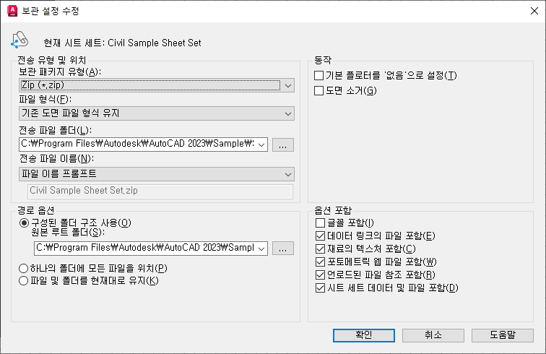The width and height of the screenshot is (546, 354).
Task: Click the sheet set archive icon
Action: click(x=19, y=40)
